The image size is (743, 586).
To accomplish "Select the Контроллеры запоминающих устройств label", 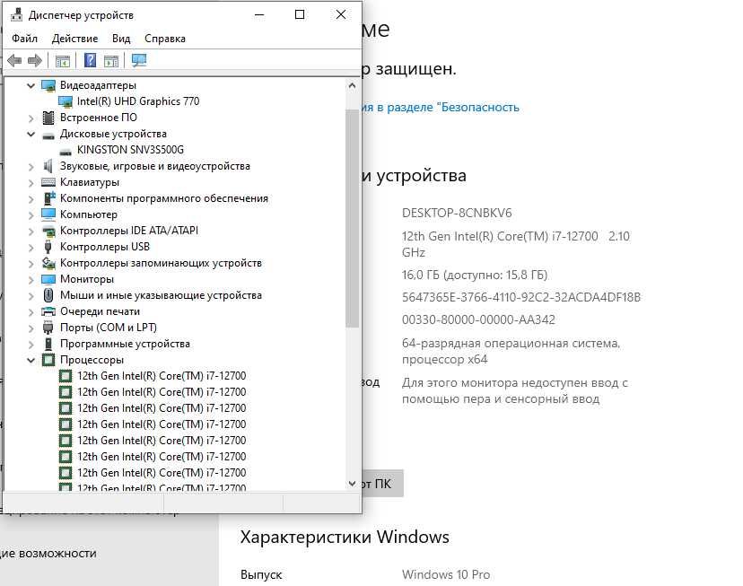I will pos(161,263).
